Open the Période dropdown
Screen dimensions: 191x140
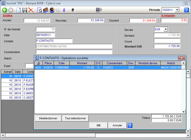pos(177,10)
